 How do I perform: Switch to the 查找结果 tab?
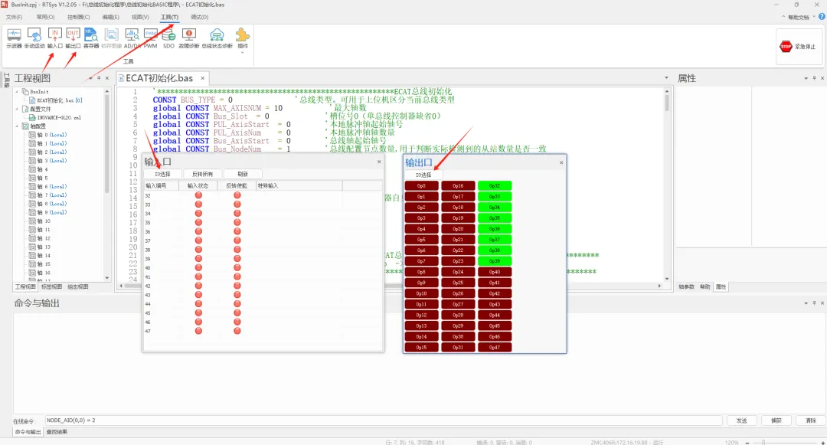(57, 432)
